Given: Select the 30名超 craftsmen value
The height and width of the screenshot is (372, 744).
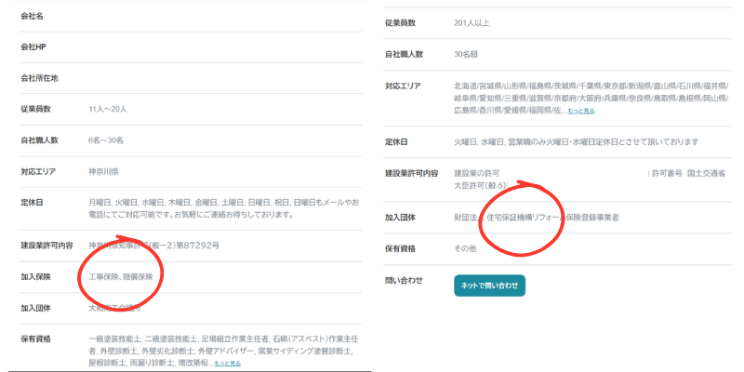Looking at the screenshot, I should pos(468,54).
